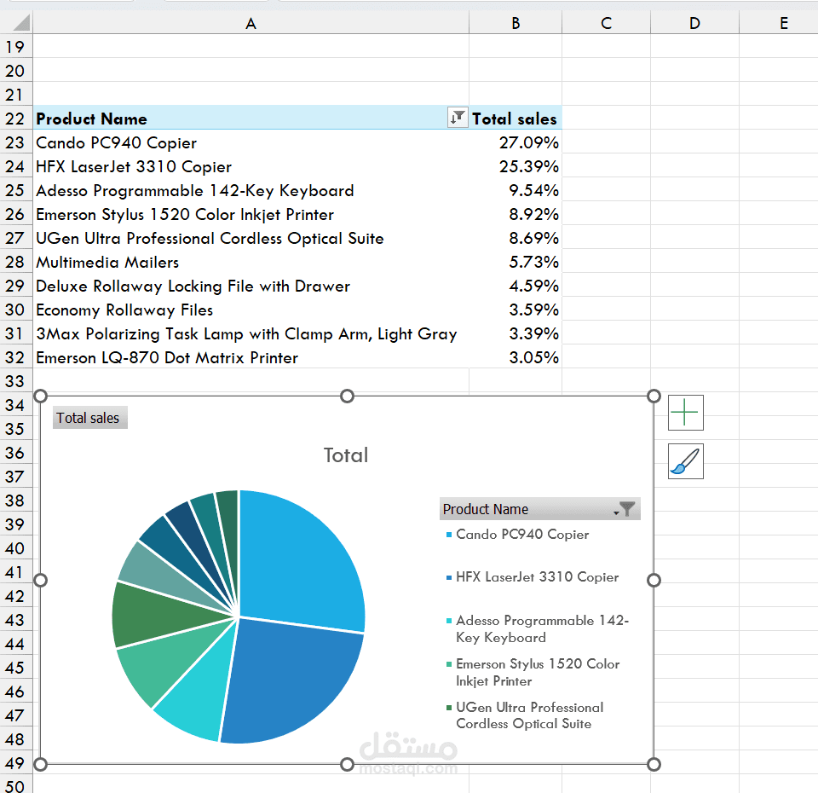Select the HFX LaserJet 3310 Copier cell
The width and height of the screenshot is (818, 793).
251,166
